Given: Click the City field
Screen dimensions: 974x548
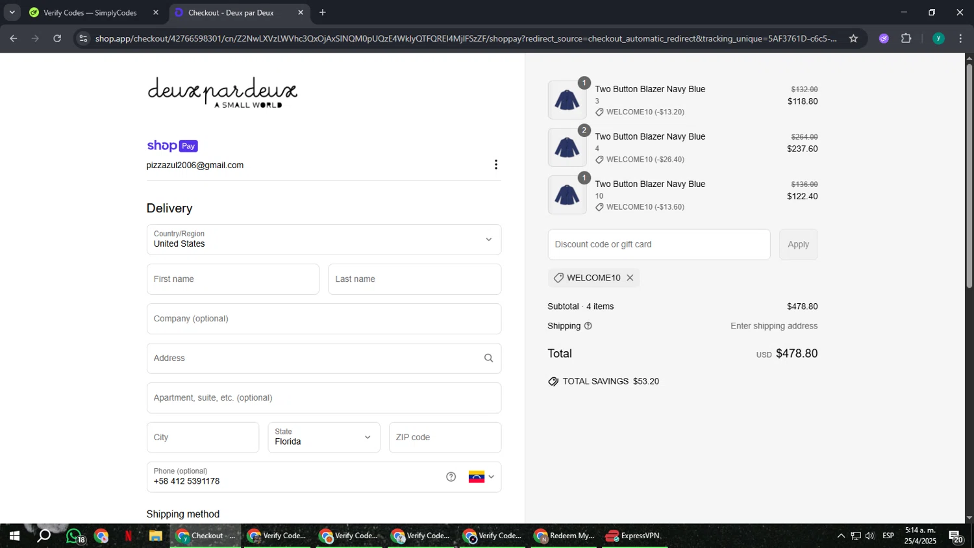Looking at the screenshot, I should (203, 438).
